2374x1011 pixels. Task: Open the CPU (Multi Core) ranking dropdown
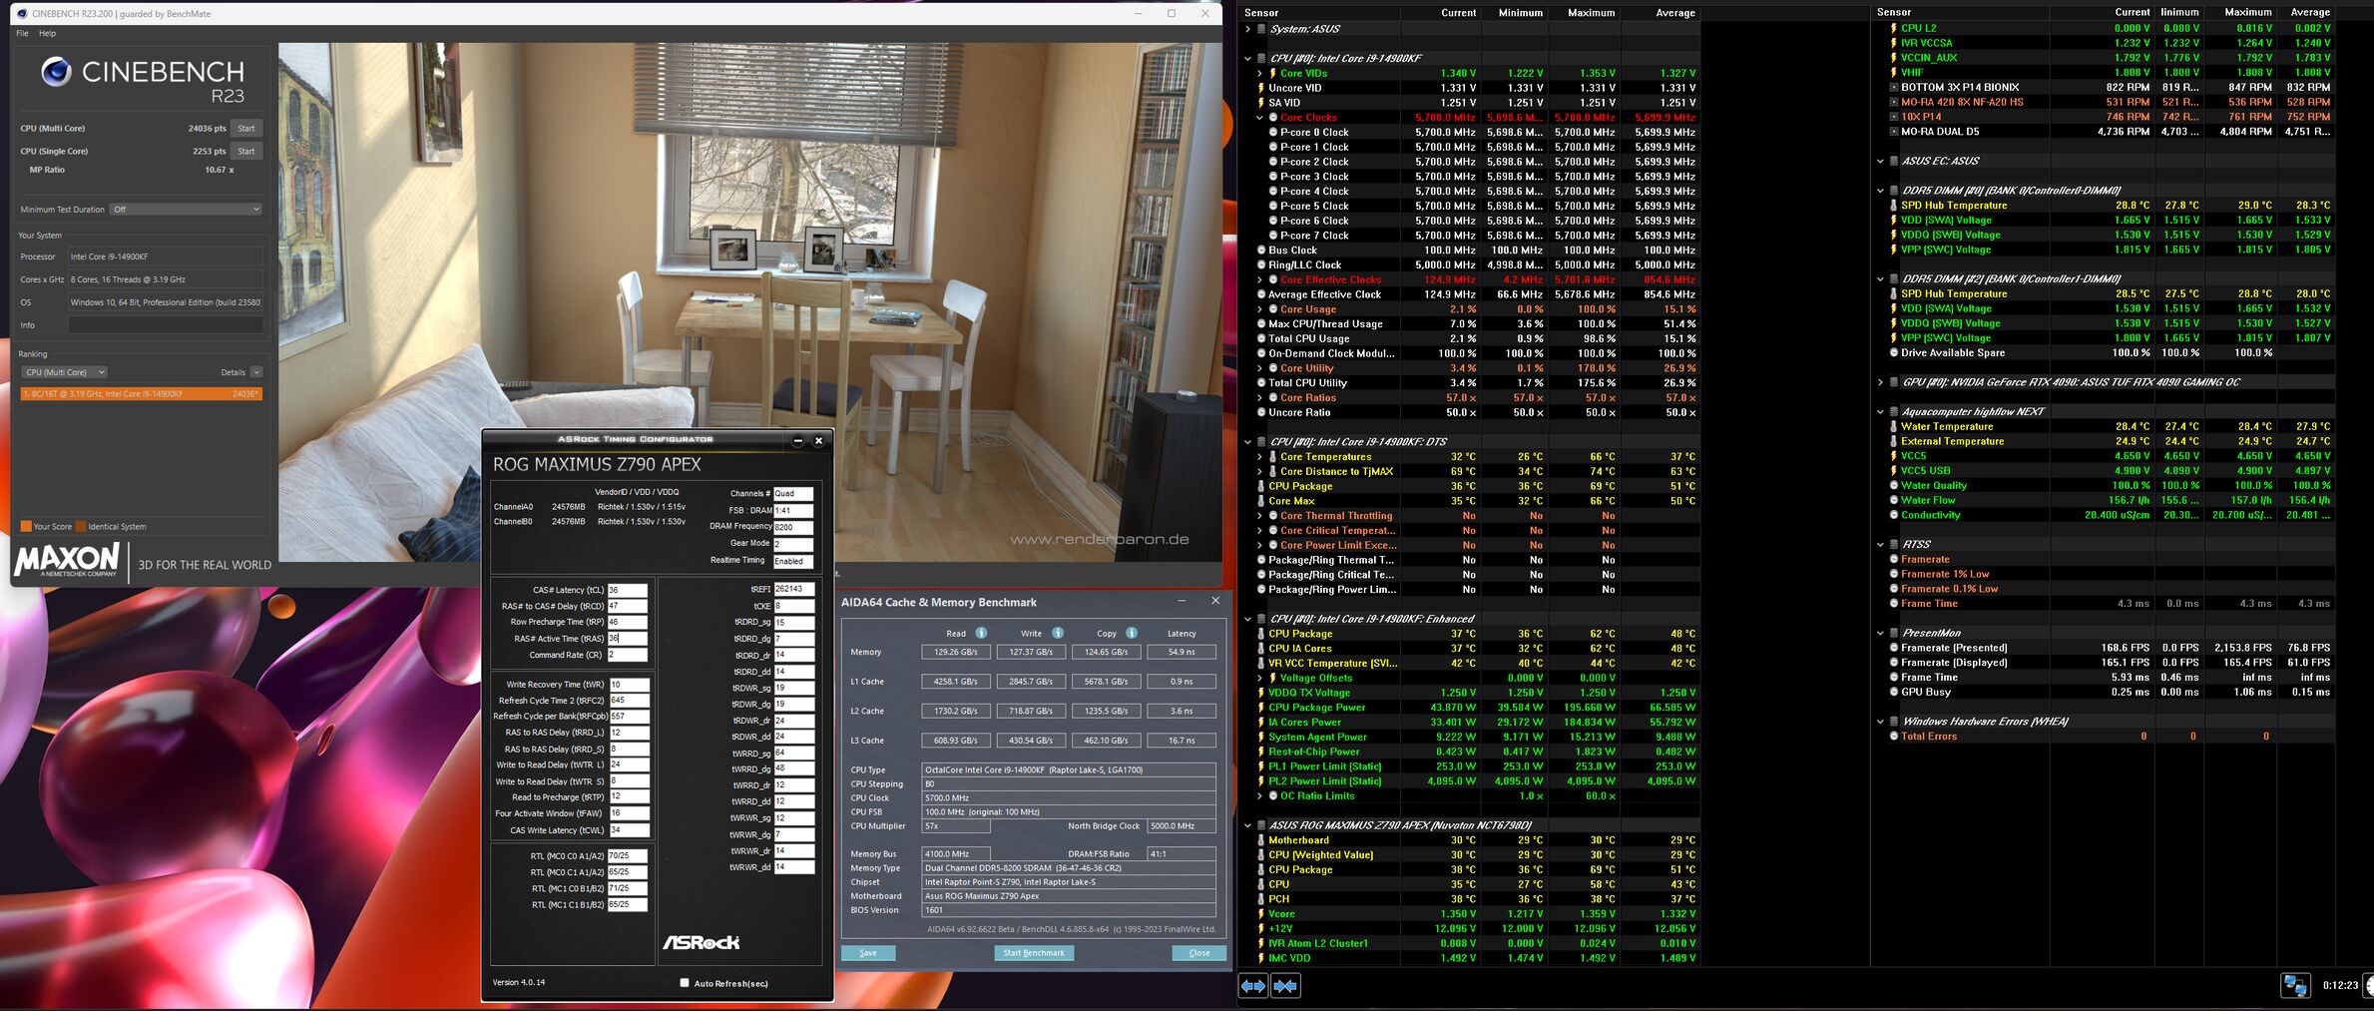(x=64, y=372)
